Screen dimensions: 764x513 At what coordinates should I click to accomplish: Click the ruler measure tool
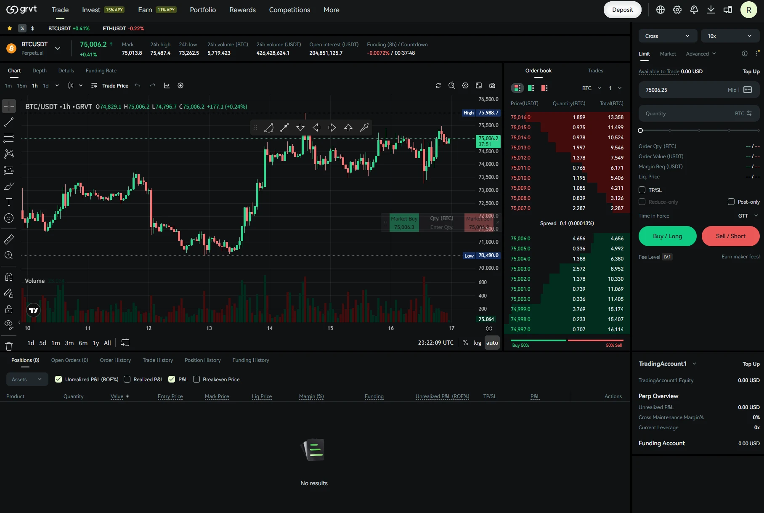[9, 239]
